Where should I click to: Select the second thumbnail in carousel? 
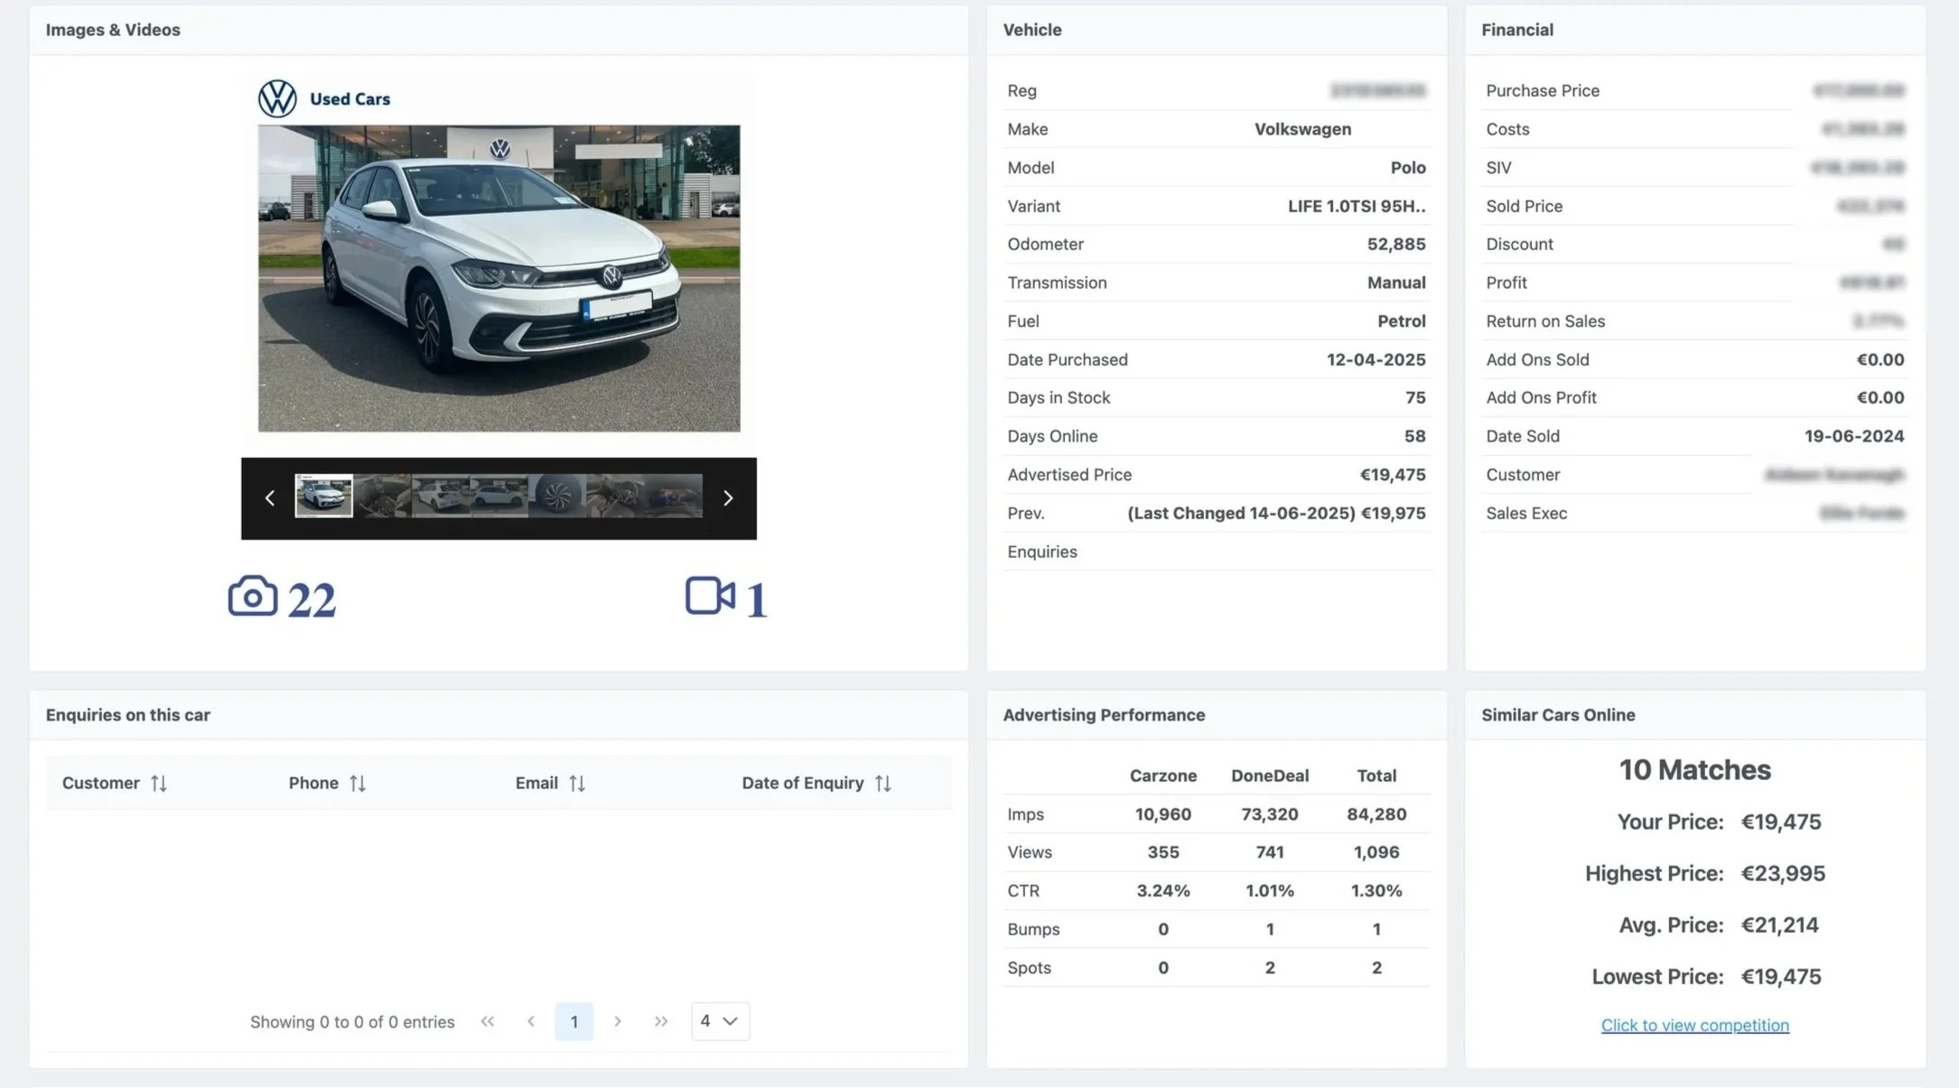point(382,496)
